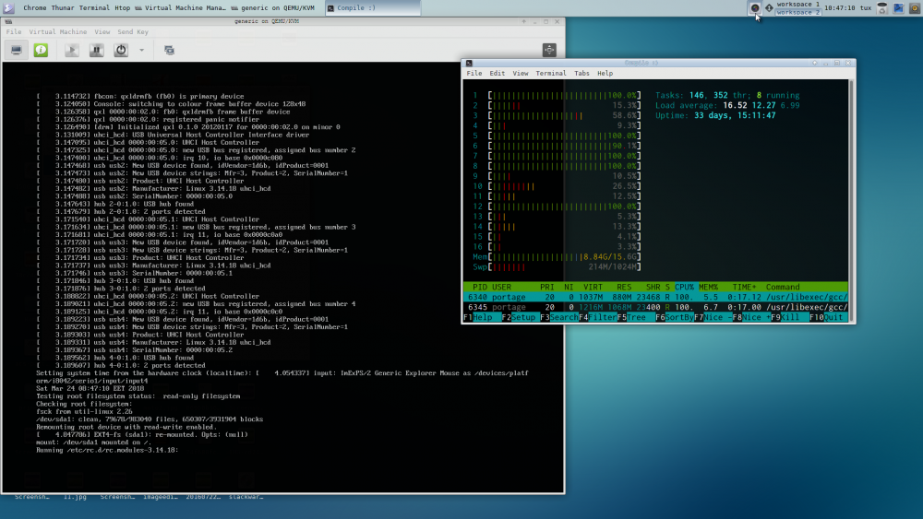Click the Compile terminal vertical scrollbar
Image resolution: width=923 pixels, height=519 pixels.
(851, 200)
